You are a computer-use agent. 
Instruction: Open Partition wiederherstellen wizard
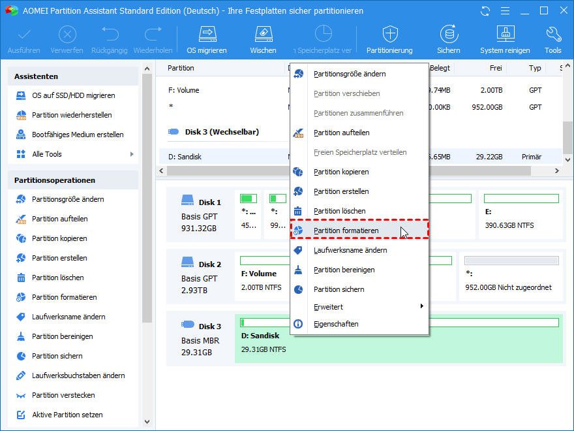point(73,115)
